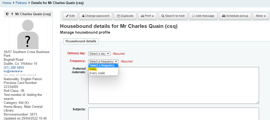The image size is (270, 120).
Task: Open the Patrons breadcrumb link
Action: pyautogui.click(x=21, y=3)
